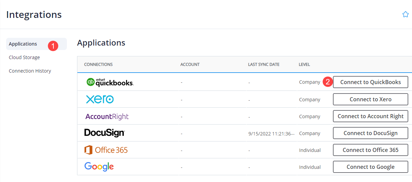
Task: Click the CONNECTIONS column header
Action: point(98,64)
